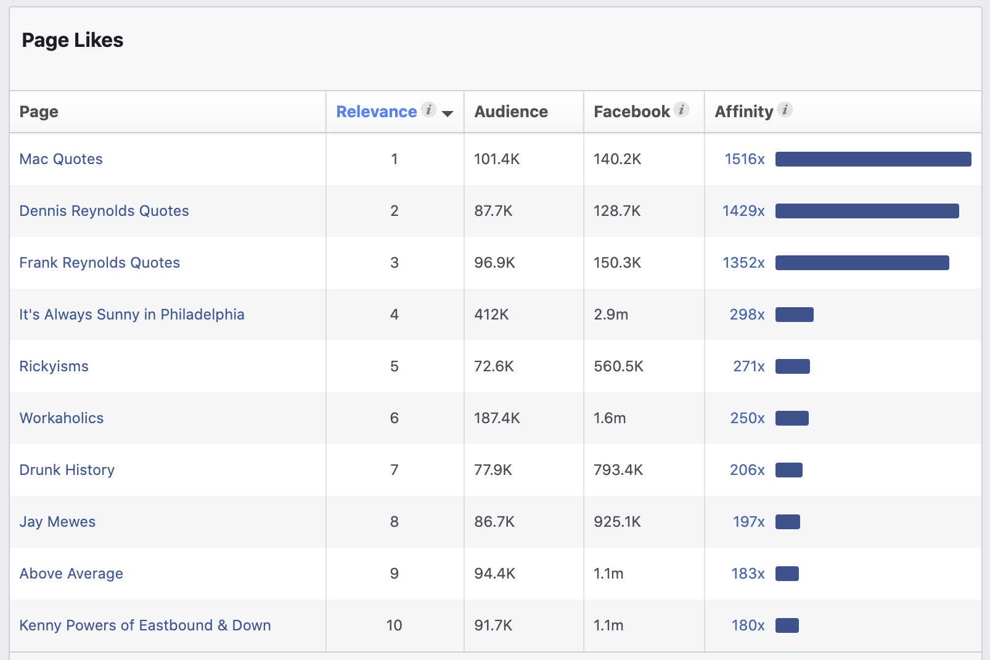Open the Mac Quotes page link
The width and height of the screenshot is (990, 660).
pos(60,159)
